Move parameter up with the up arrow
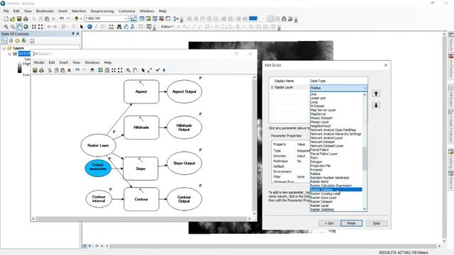This screenshot has width=454, height=255. click(376, 93)
